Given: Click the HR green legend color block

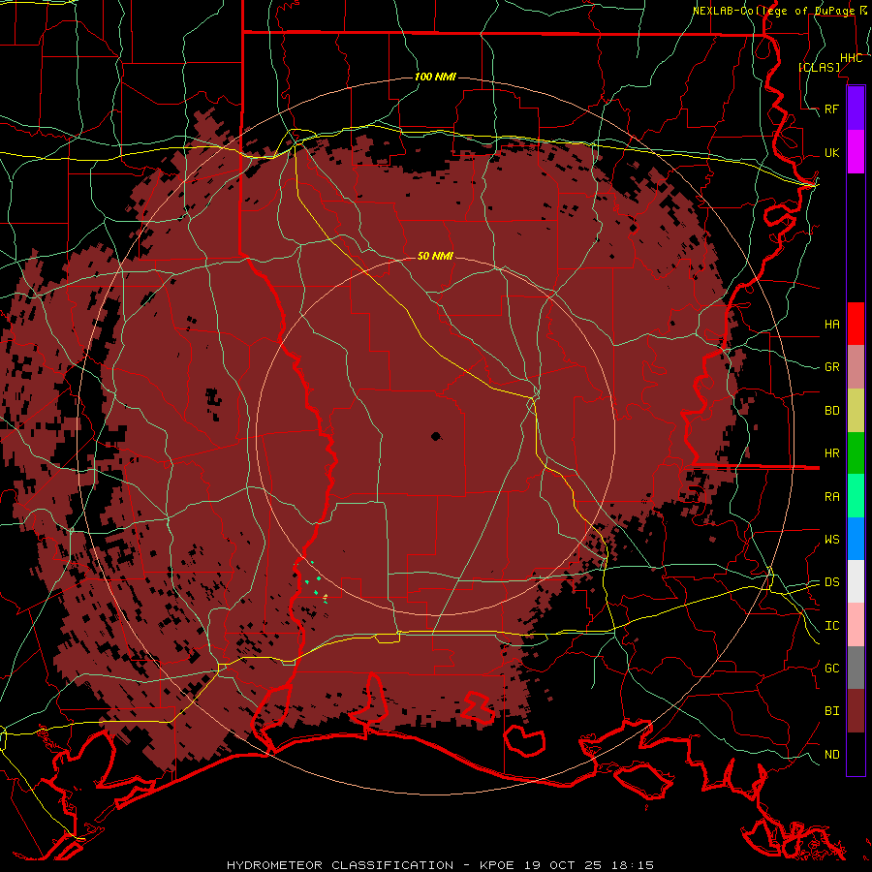Looking at the screenshot, I should click(856, 453).
